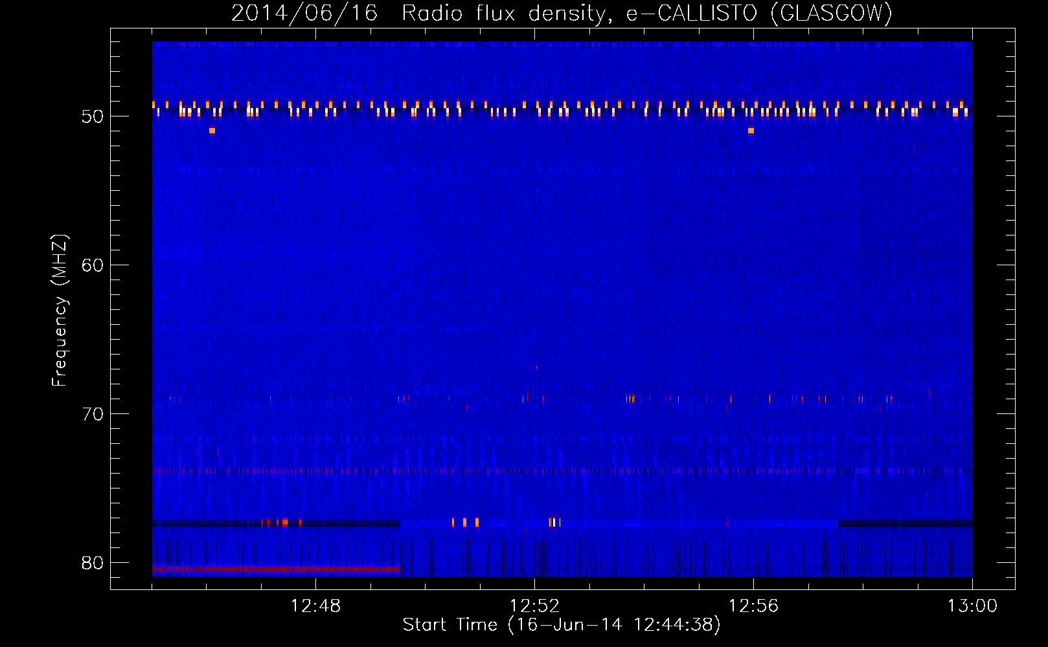Click the 60 tick label on frequency axis
The height and width of the screenshot is (647, 1048).
[x=93, y=266]
